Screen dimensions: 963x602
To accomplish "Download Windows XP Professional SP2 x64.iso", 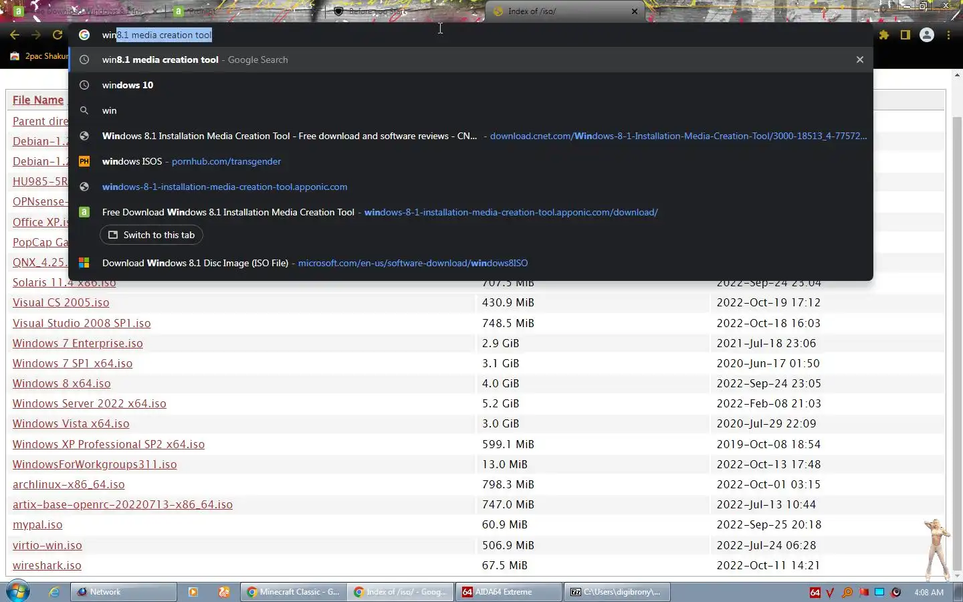I will click(x=108, y=444).
